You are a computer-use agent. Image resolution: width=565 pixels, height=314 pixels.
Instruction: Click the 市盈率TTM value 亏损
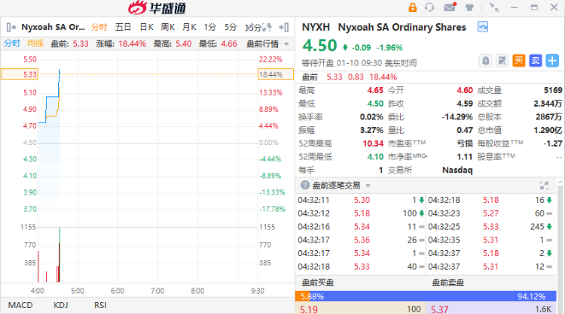(x=465, y=143)
